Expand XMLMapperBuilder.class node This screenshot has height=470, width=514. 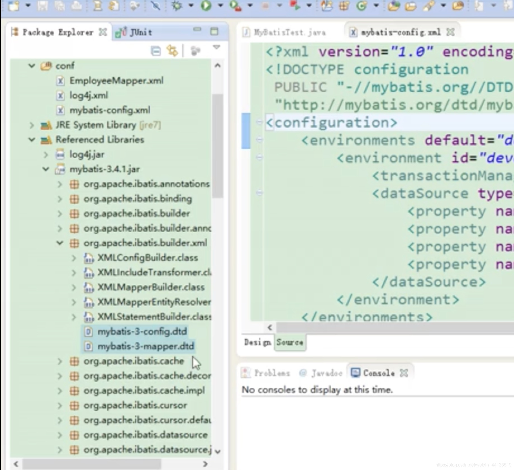point(74,287)
